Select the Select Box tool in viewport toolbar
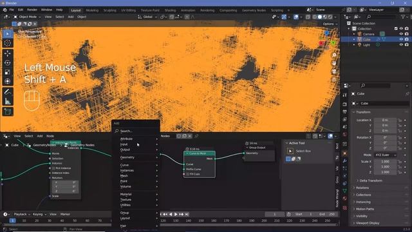The height and width of the screenshot is (232, 412). pyautogui.click(x=8, y=34)
